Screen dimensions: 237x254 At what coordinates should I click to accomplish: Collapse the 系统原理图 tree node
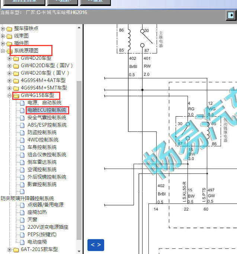[x=3, y=51]
